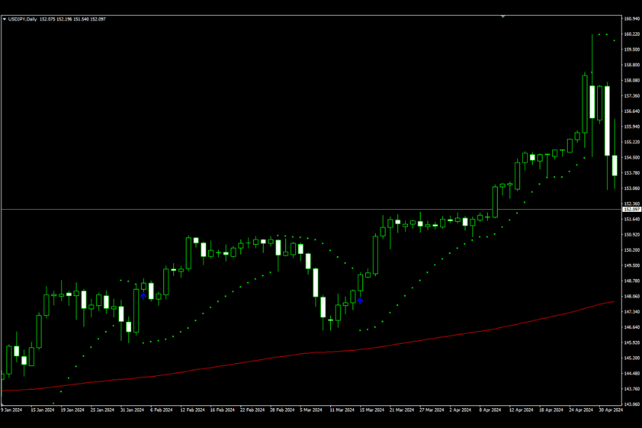Image resolution: width=642 pixels, height=428 pixels.
Task: Click the triangle beside USDJPY,Daily title
Action: pos(4,19)
